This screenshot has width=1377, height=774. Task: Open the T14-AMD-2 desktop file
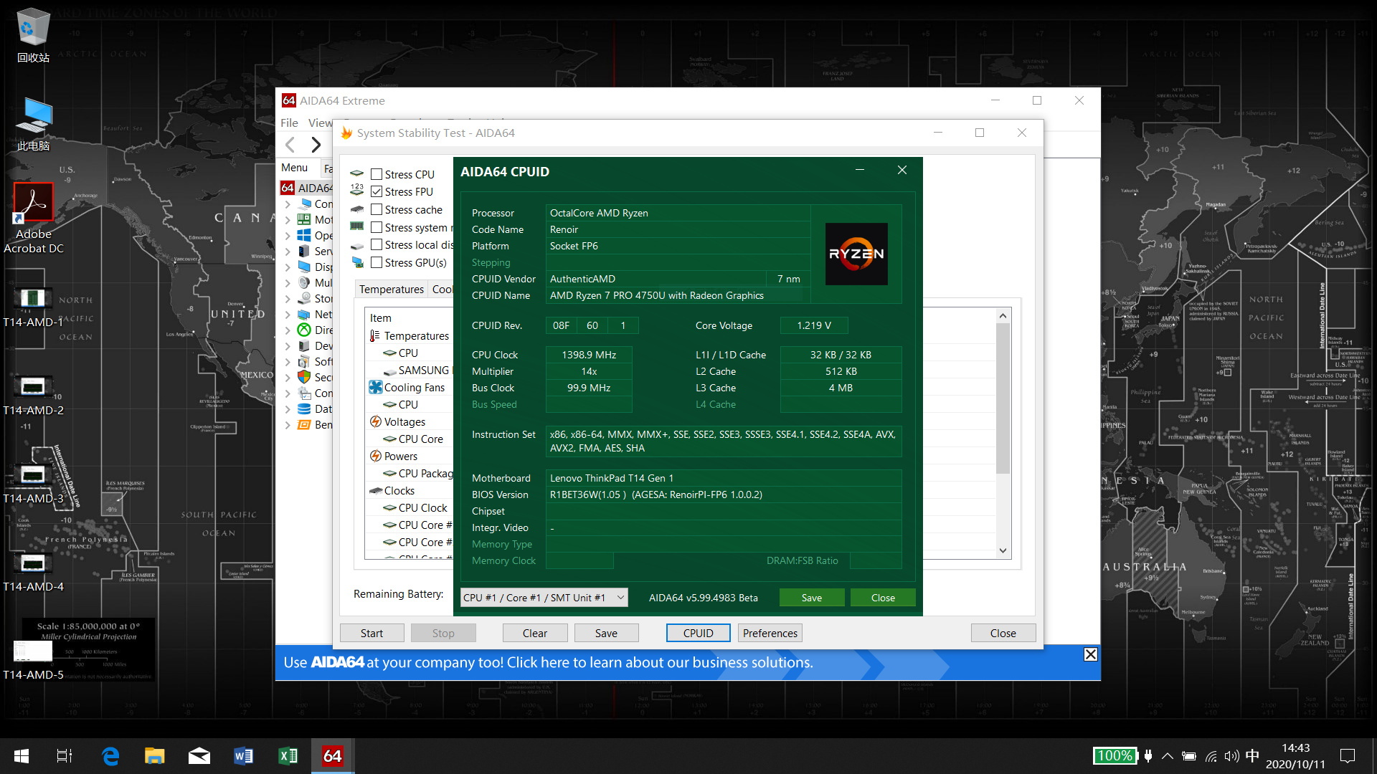[x=33, y=394]
